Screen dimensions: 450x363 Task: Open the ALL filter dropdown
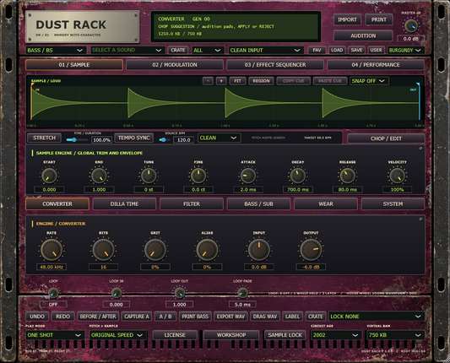pyautogui.click(x=207, y=50)
